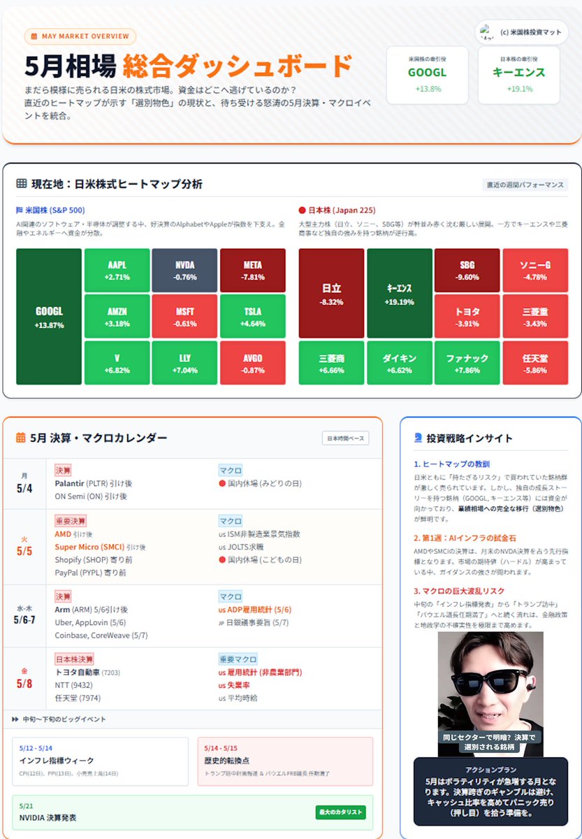Click the heatmap grid icon beside 現在地 heading
Viewport: 582px width, 839px height.
pyautogui.click(x=22, y=185)
